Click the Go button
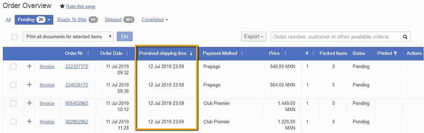Image resolution: width=424 pixels, height=133 pixels. coord(125,36)
